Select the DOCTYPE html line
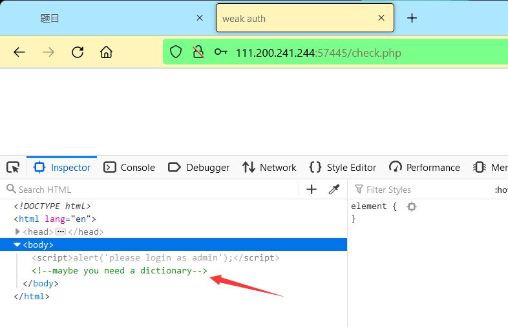 tap(52, 206)
